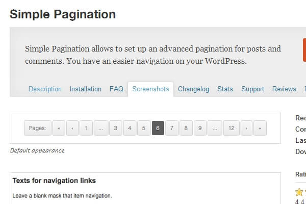Click the first ellipsis after page 1
Image resolution: width=306 pixels, height=204 pixels.
click(100, 129)
